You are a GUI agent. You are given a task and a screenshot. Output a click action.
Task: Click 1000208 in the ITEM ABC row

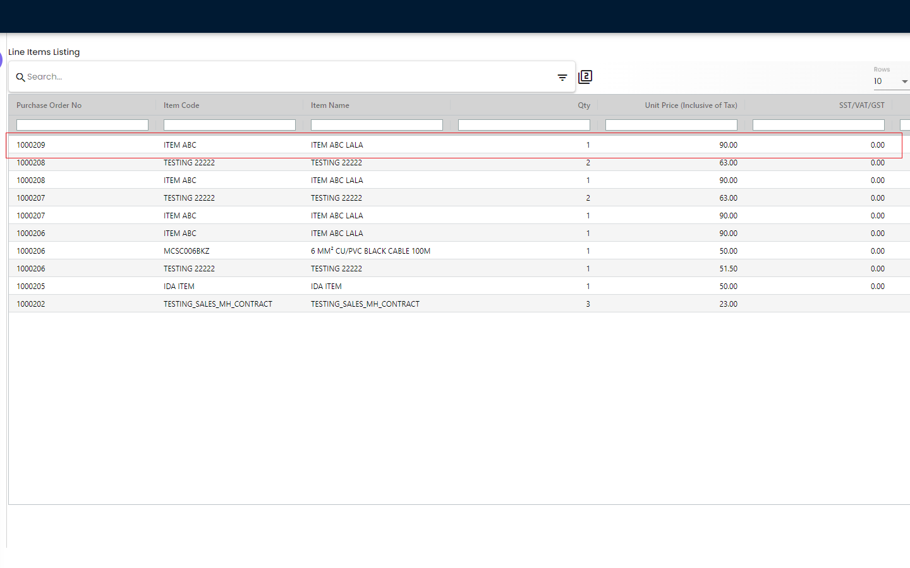[x=31, y=180]
